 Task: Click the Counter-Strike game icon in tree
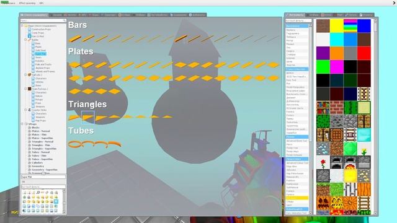click(x=29, y=110)
